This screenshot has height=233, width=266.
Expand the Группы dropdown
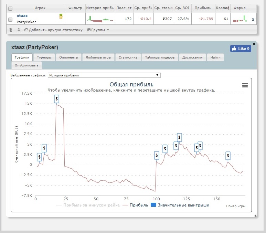tap(98, 30)
